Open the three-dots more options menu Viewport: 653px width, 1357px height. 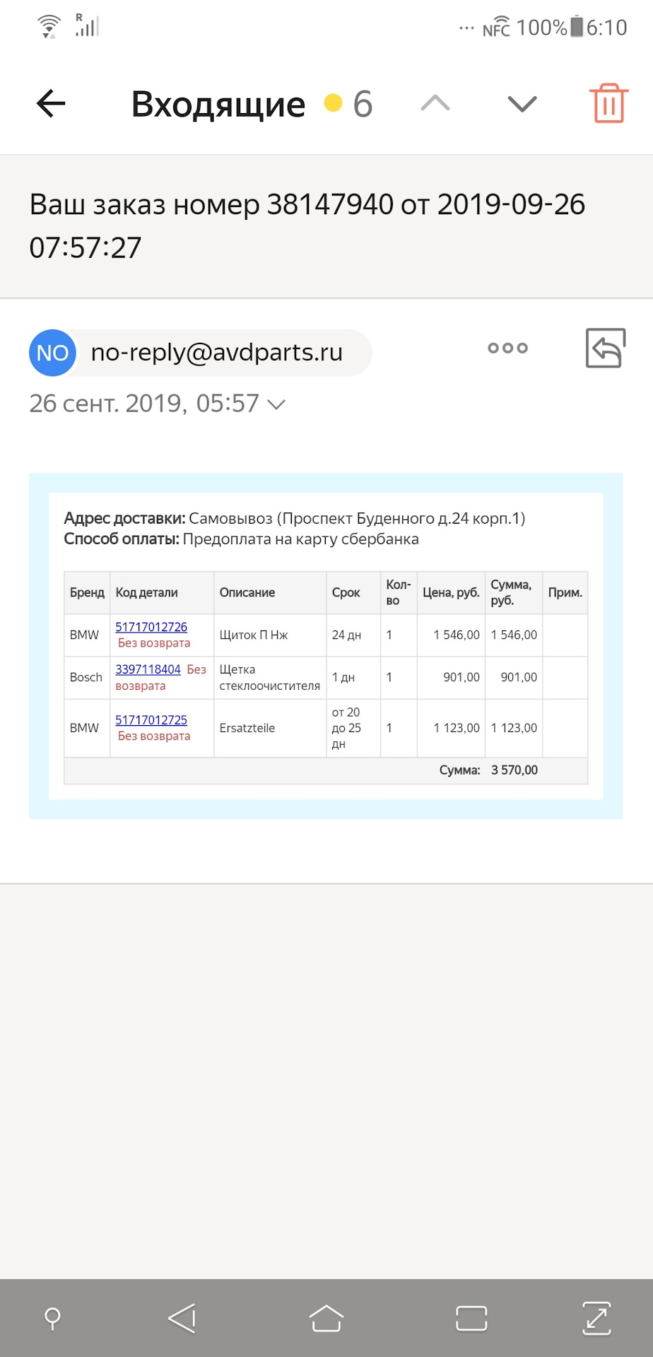click(x=507, y=348)
